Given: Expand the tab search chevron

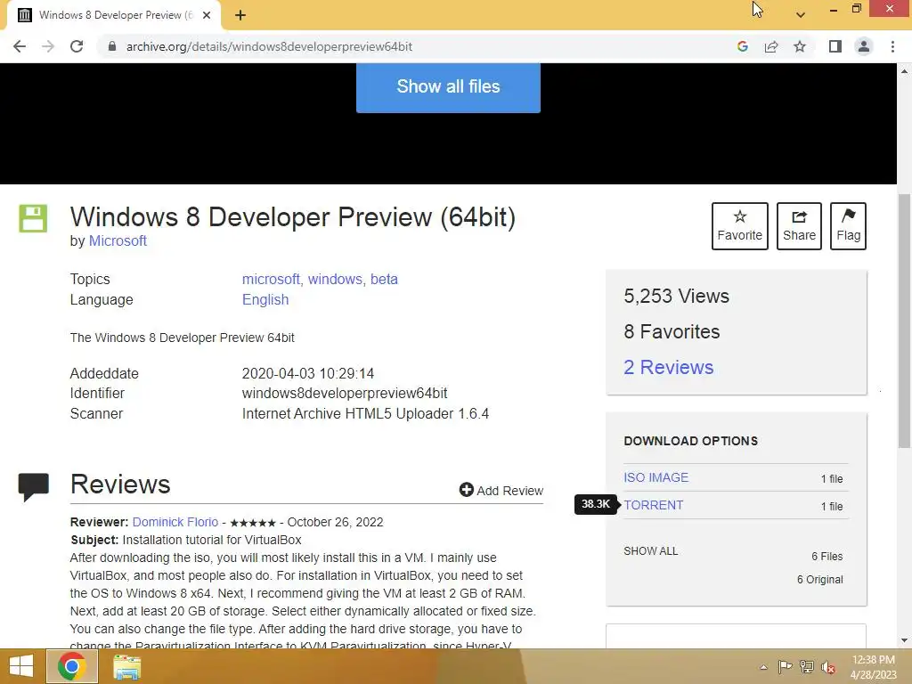Looking at the screenshot, I should coord(801,15).
